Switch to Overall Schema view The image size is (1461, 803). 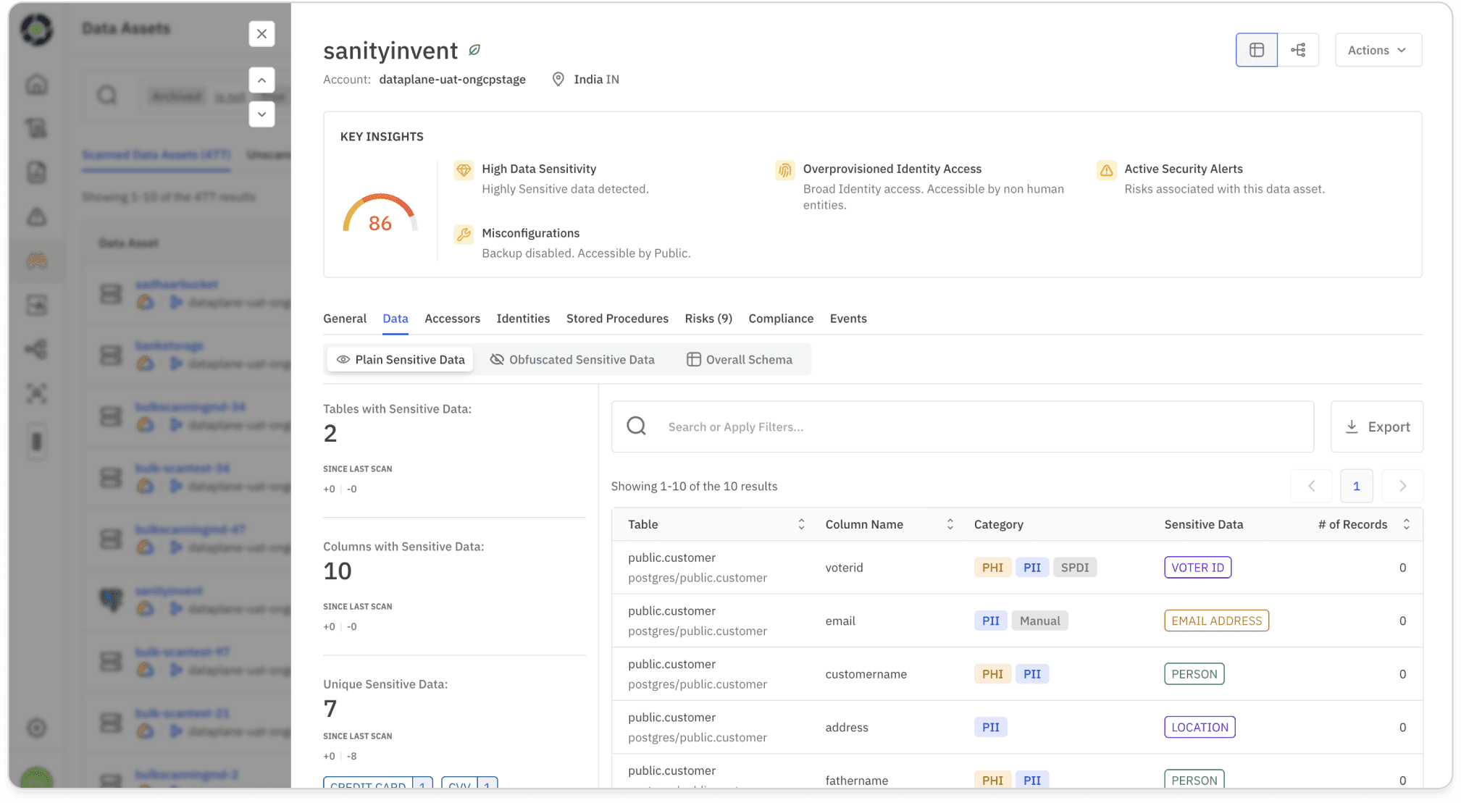tap(740, 360)
